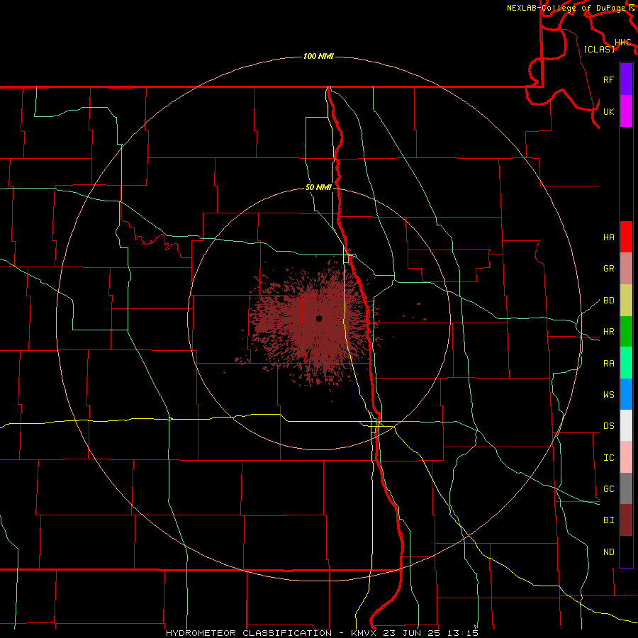Click the WS legend label
Screen dimensions: 638x638
pos(608,394)
